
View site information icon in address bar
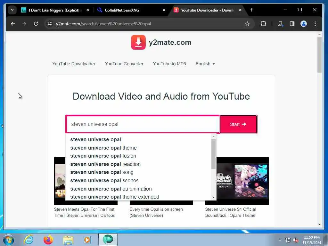pyautogui.click(x=50, y=24)
